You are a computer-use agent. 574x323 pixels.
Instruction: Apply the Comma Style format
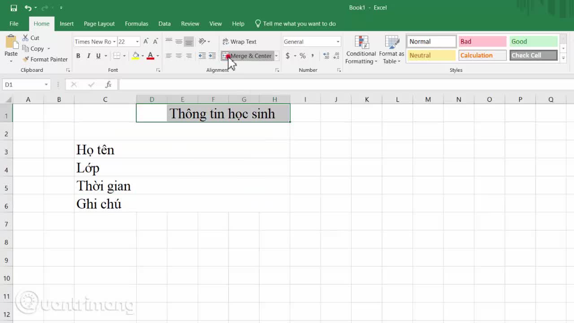(x=313, y=56)
